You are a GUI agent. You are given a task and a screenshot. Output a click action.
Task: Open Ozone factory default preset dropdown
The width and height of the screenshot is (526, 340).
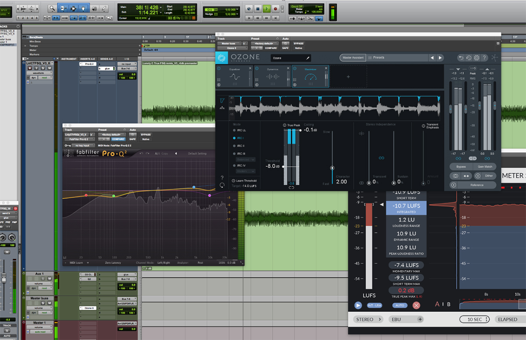pos(264,44)
